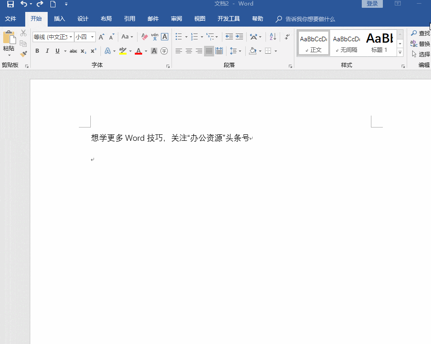This screenshot has width=431, height=344.
Task: Click the Grow Font size icon
Action: tap(101, 37)
